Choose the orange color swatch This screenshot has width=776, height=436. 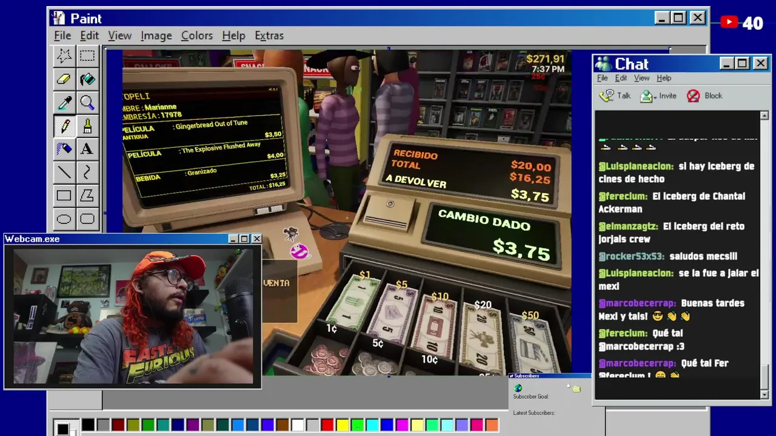pos(492,425)
